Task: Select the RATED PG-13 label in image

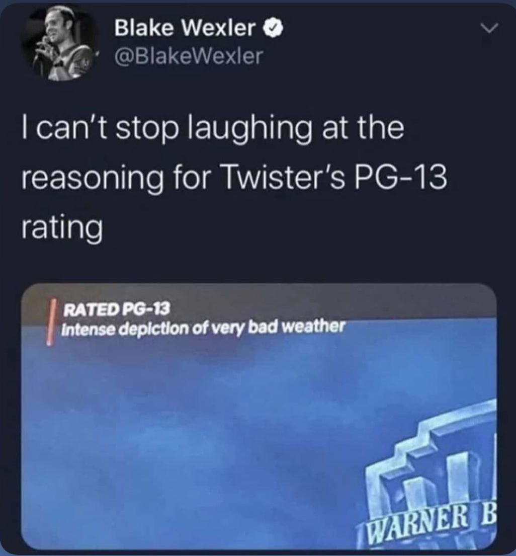Action: tap(116, 309)
